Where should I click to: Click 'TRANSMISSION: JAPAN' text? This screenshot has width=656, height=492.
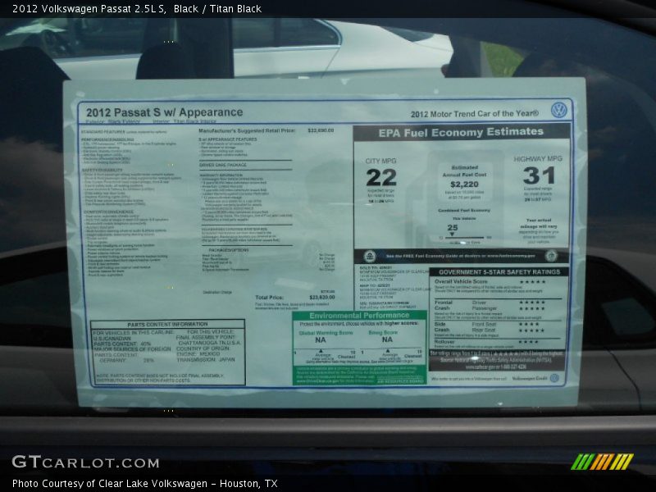206,359
